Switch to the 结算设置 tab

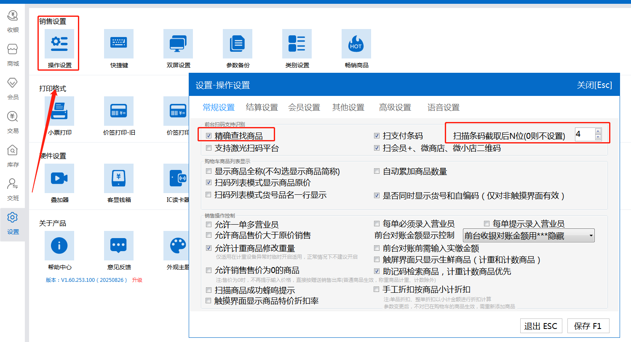[262, 108]
